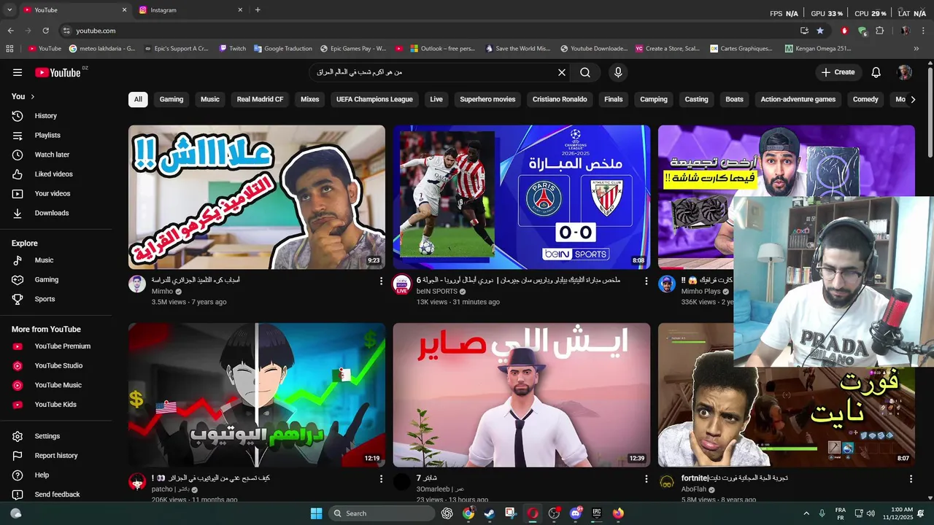
Task: Reload the page in the browser toolbar
Action: point(45,31)
